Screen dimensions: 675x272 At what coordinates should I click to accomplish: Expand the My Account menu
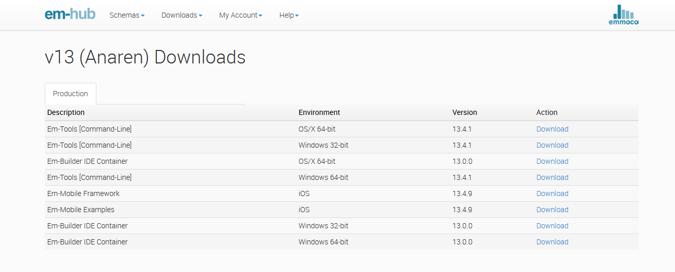(x=241, y=15)
